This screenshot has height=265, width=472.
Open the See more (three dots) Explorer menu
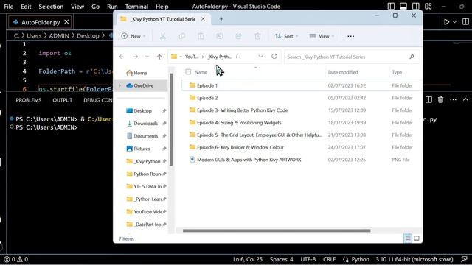click(x=351, y=36)
